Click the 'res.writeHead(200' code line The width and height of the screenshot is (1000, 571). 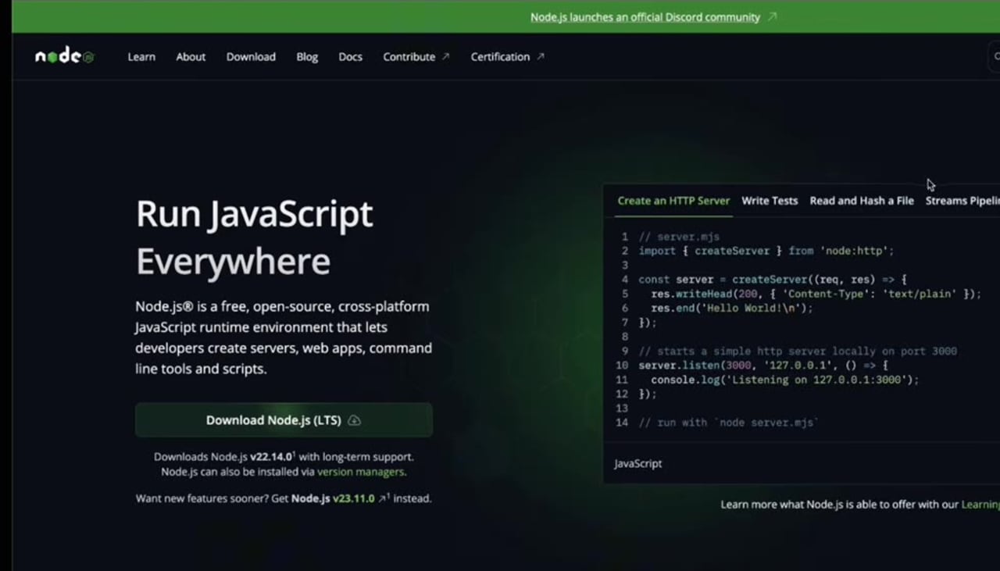coord(816,294)
